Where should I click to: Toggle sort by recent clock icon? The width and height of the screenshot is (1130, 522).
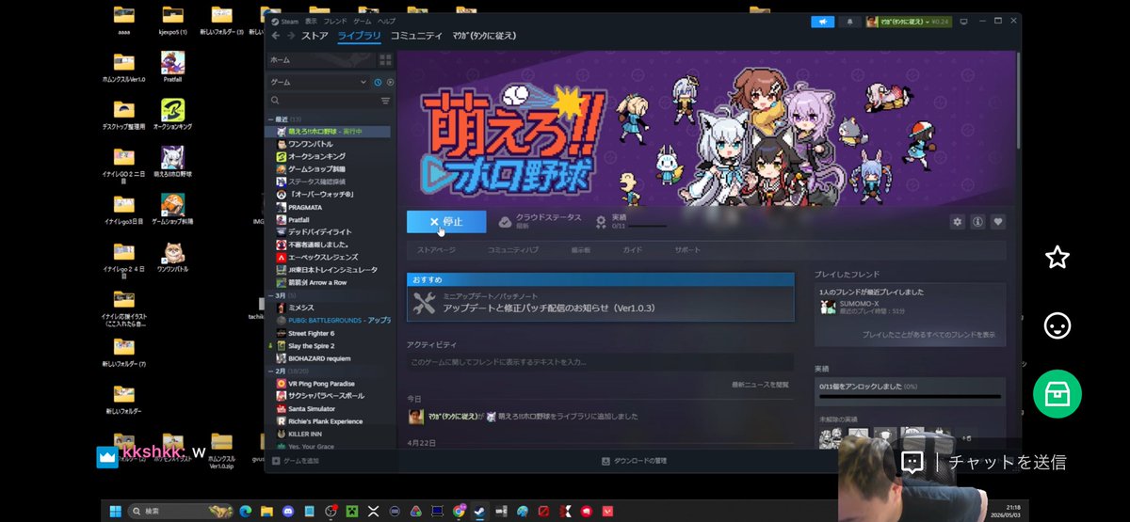click(378, 83)
